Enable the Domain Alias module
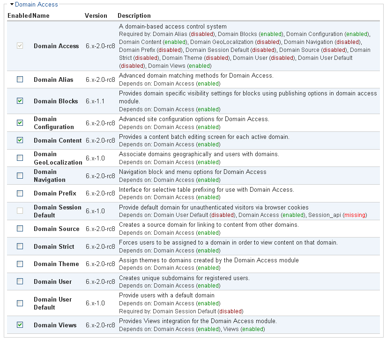The width and height of the screenshot is (386, 339). click(x=20, y=79)
